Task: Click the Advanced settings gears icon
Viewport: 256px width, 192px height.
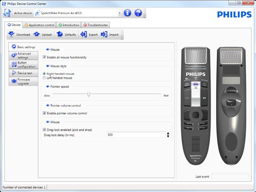Action: tap(14, 56)
